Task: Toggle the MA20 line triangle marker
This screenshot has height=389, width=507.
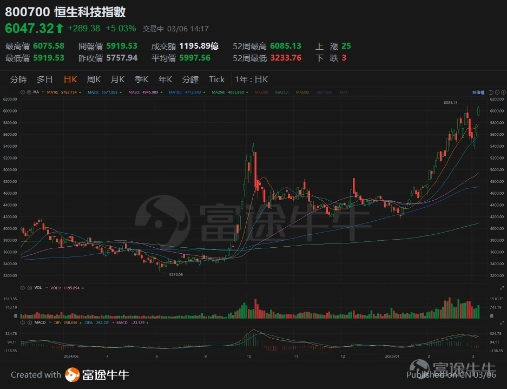Action: 121,93
